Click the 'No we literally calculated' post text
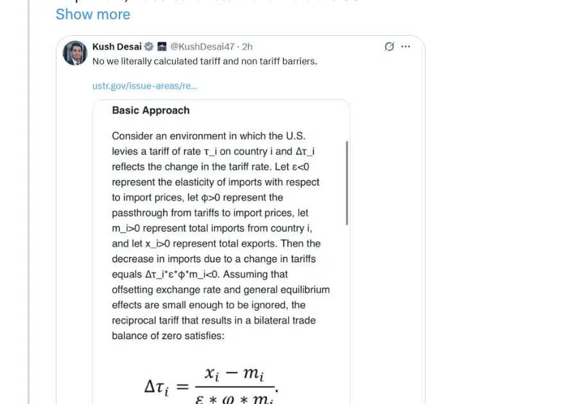570x404 pixels. pos(205,62)
